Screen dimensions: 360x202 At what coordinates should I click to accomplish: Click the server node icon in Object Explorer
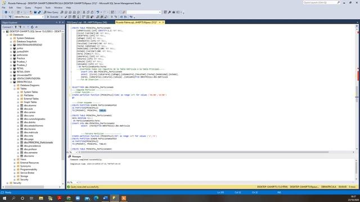(7, 31)
